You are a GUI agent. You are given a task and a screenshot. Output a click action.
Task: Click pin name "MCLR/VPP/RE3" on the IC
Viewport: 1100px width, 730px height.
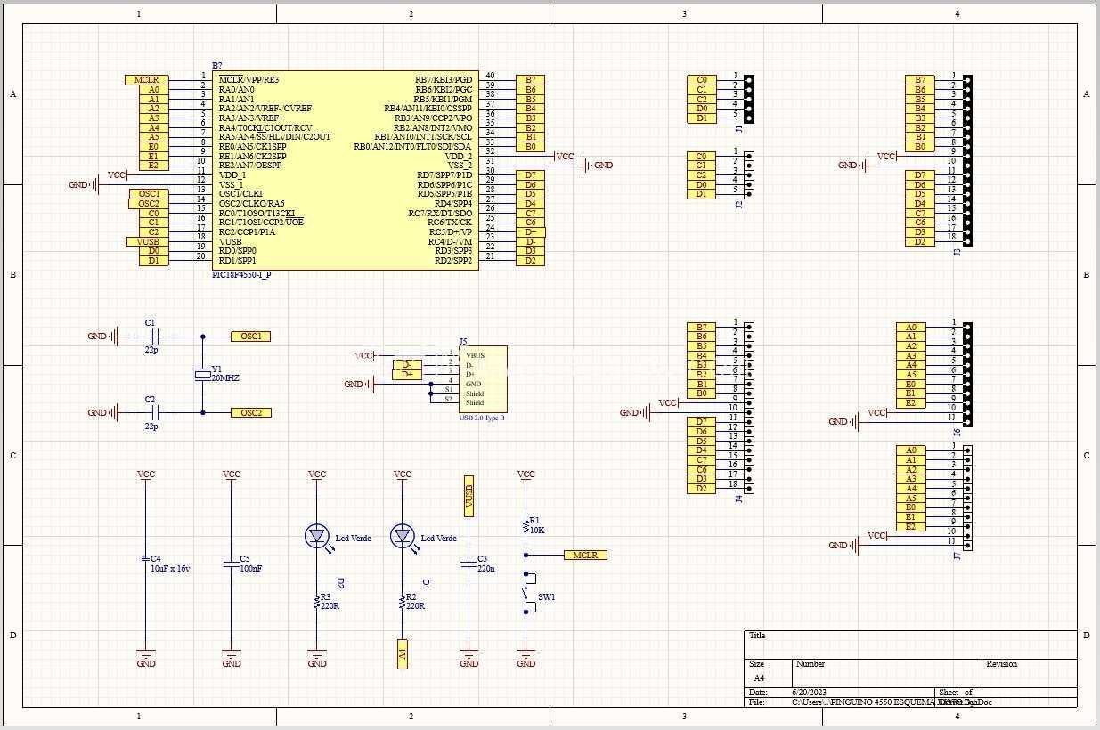[x=249, y=80]
